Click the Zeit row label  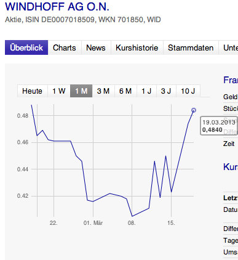click(x=229, y=144)
